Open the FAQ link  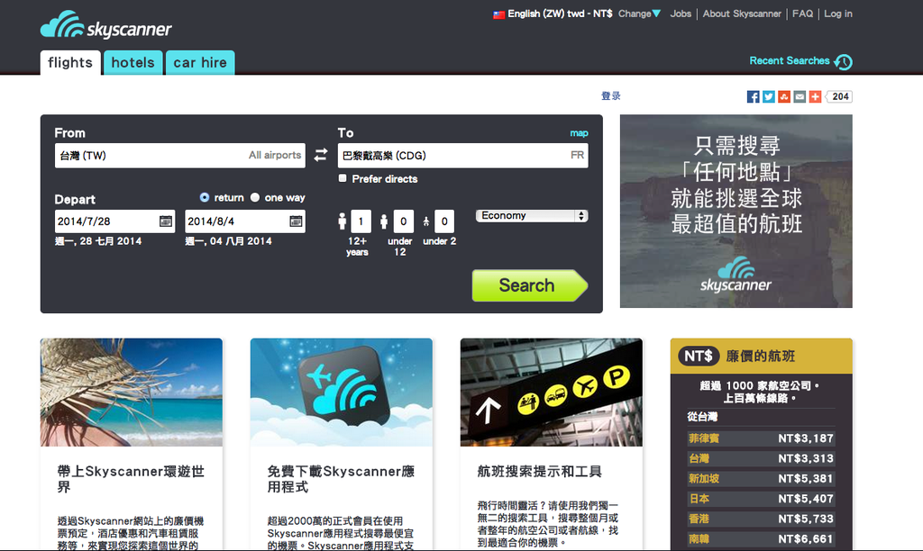[x=802, y=14]
